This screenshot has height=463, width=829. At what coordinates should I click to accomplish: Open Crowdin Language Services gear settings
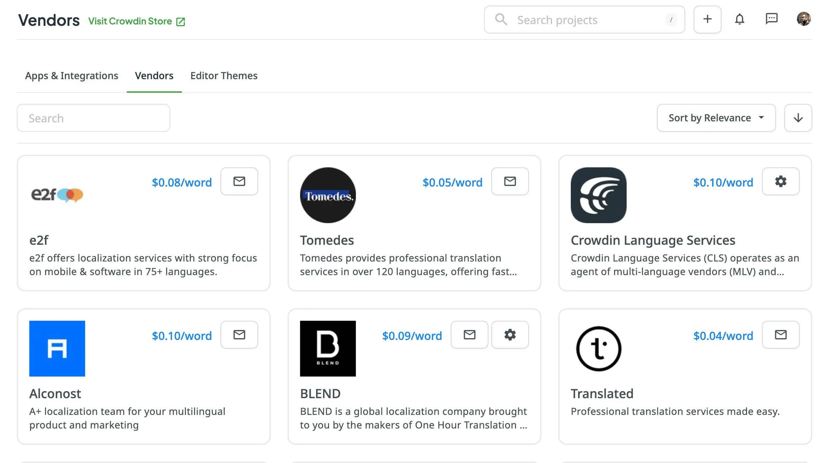pos(781,181)
